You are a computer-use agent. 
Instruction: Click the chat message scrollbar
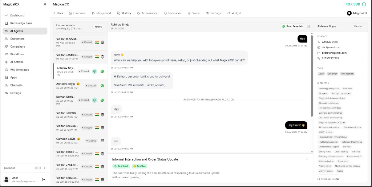coord(312,76)
